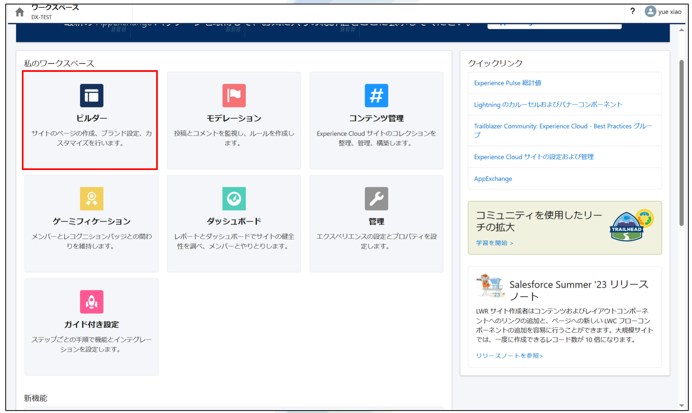This screenshot has width=692, height=413.
Task: Open the Experience Pulse 総計値 link
Action: pyautogui.click(x=507, y=83)
